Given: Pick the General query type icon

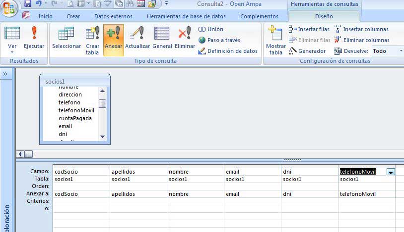Looking at the screenshot, I should 162,39.
